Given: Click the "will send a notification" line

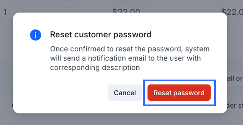Looking at the screenshot, I should (x=125, y=58).
